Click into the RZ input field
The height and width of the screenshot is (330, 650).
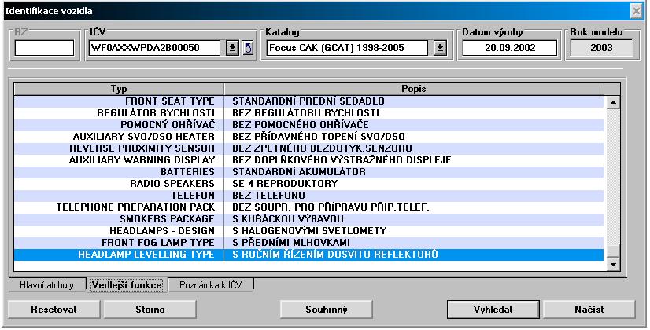pos(44,48)
